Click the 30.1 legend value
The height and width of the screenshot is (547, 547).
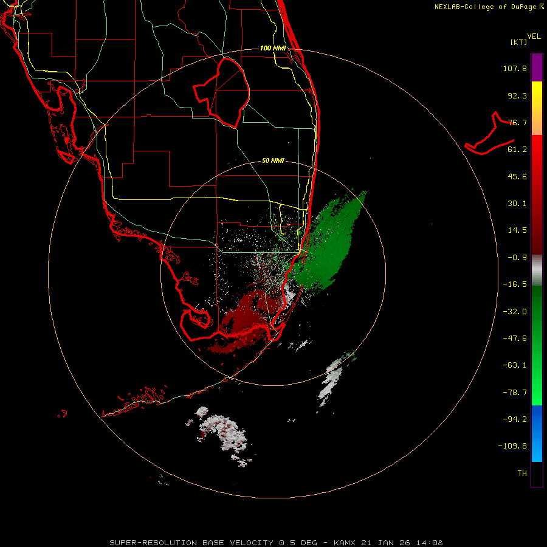[517, 204]
